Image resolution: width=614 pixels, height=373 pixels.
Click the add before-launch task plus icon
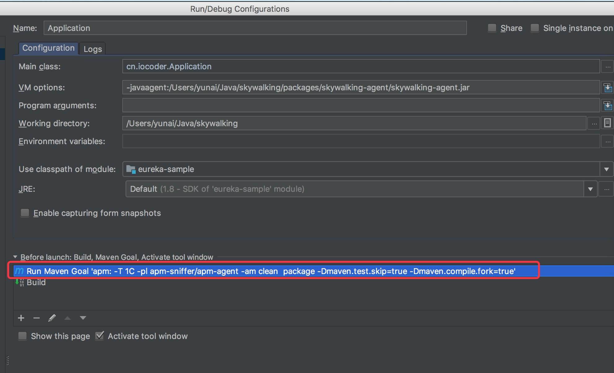[21, 318]
